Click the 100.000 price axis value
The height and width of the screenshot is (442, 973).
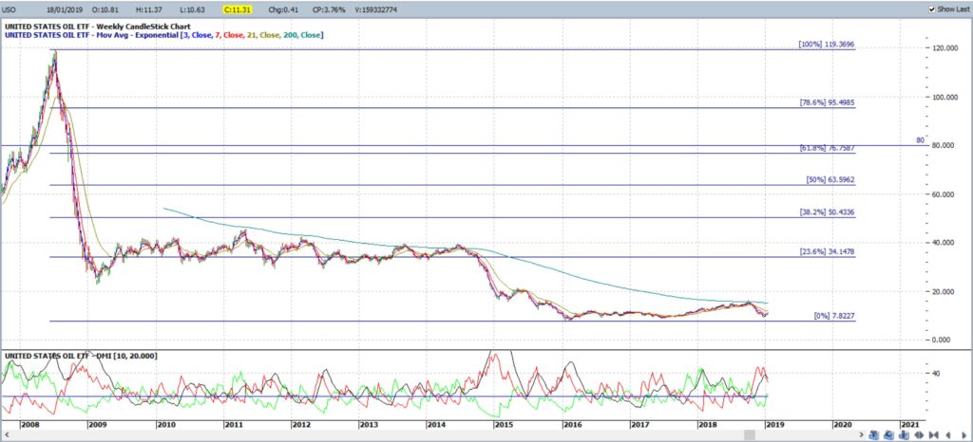pos(945,97)
